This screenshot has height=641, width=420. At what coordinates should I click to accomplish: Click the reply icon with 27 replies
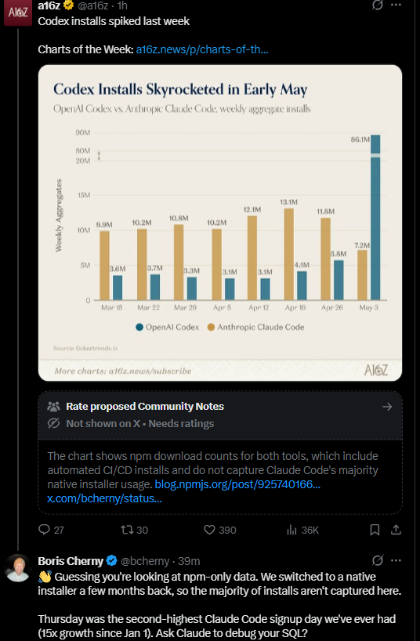(44, 530)
